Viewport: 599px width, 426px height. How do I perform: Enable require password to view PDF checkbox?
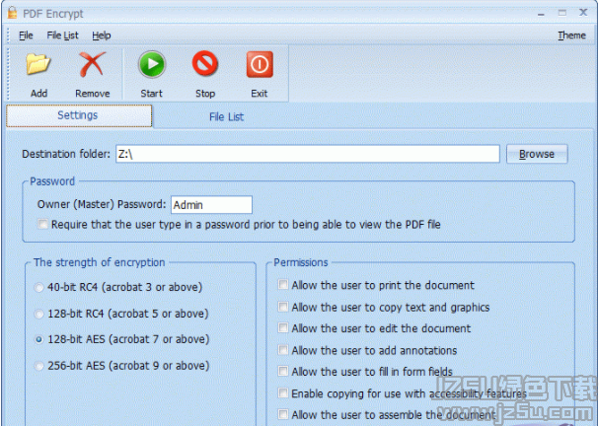[42, 224]
